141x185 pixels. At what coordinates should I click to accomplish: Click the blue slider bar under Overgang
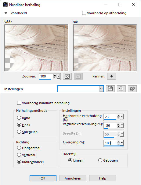[x=114, y=146]
